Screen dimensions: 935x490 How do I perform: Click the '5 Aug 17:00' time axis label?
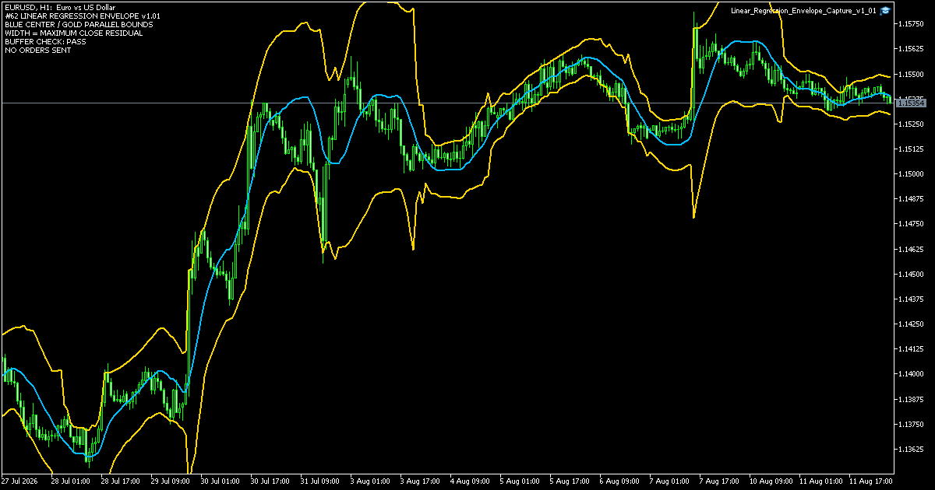(x=569, y=481)
